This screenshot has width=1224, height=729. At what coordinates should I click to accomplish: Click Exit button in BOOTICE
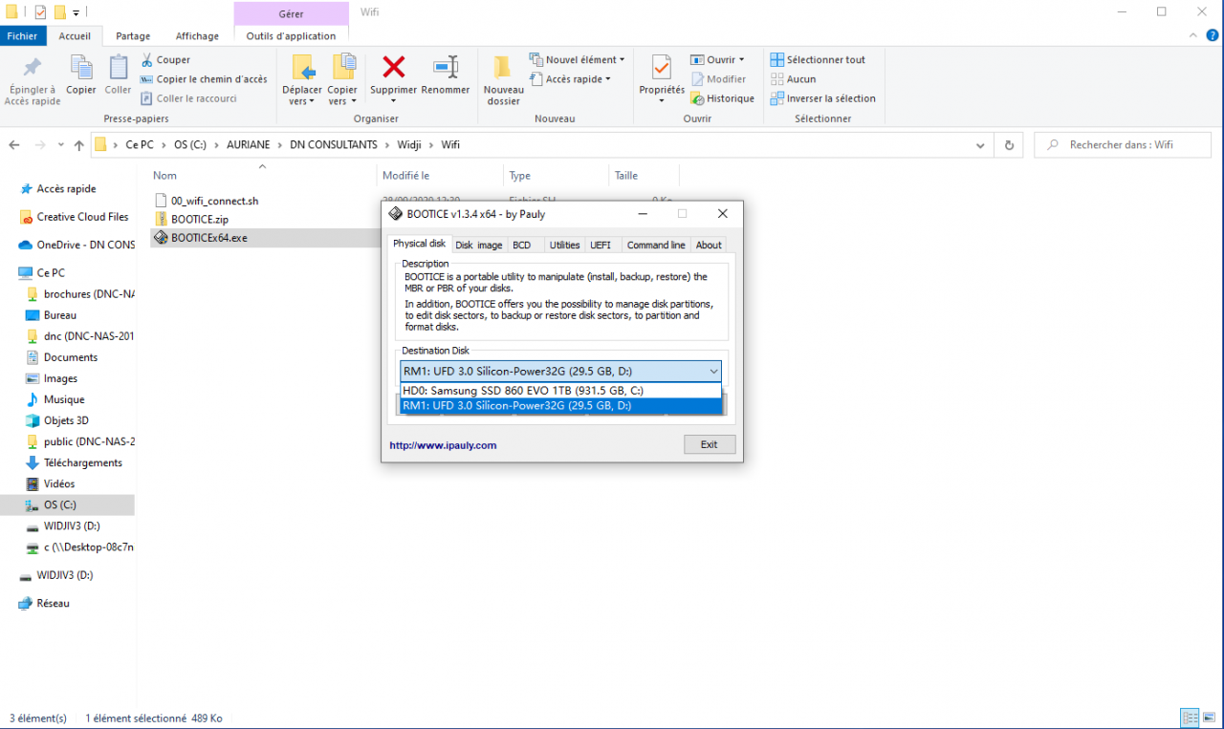710,444
